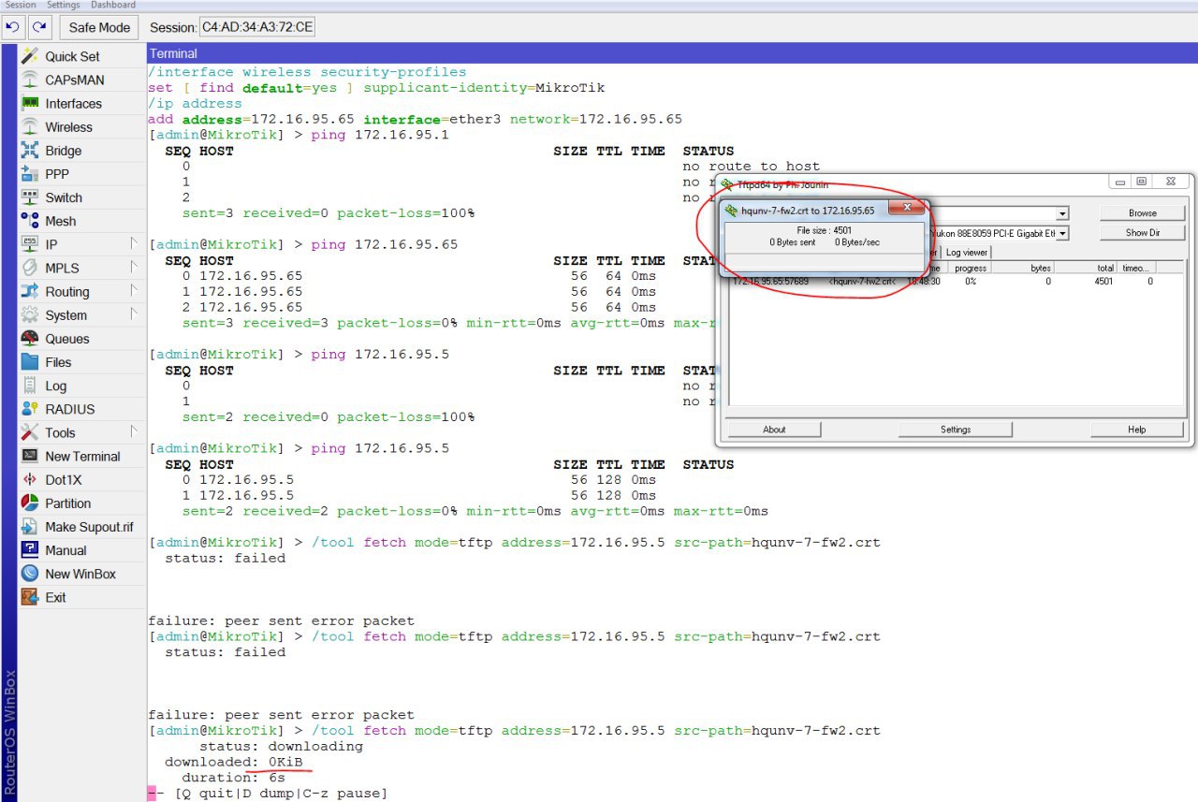The height and width of the screenshot is (802, 1198).
Task: Click Make Supout.rif in the sidebar
Action: [x=82, y=527]
